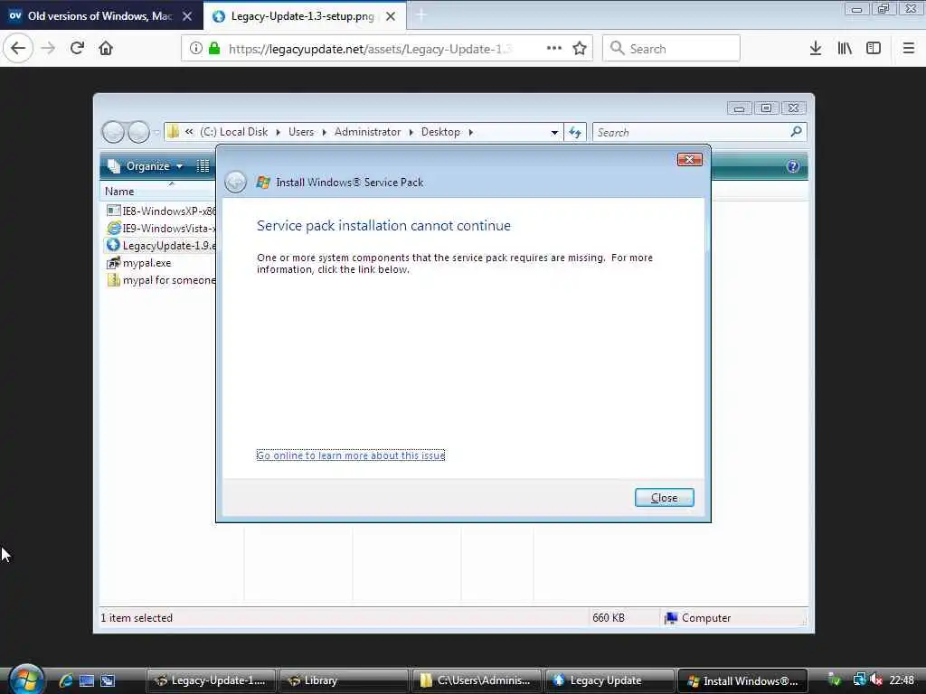Open Explorer help question mark icon
This screenshot has width=926, height=694.
793,166
